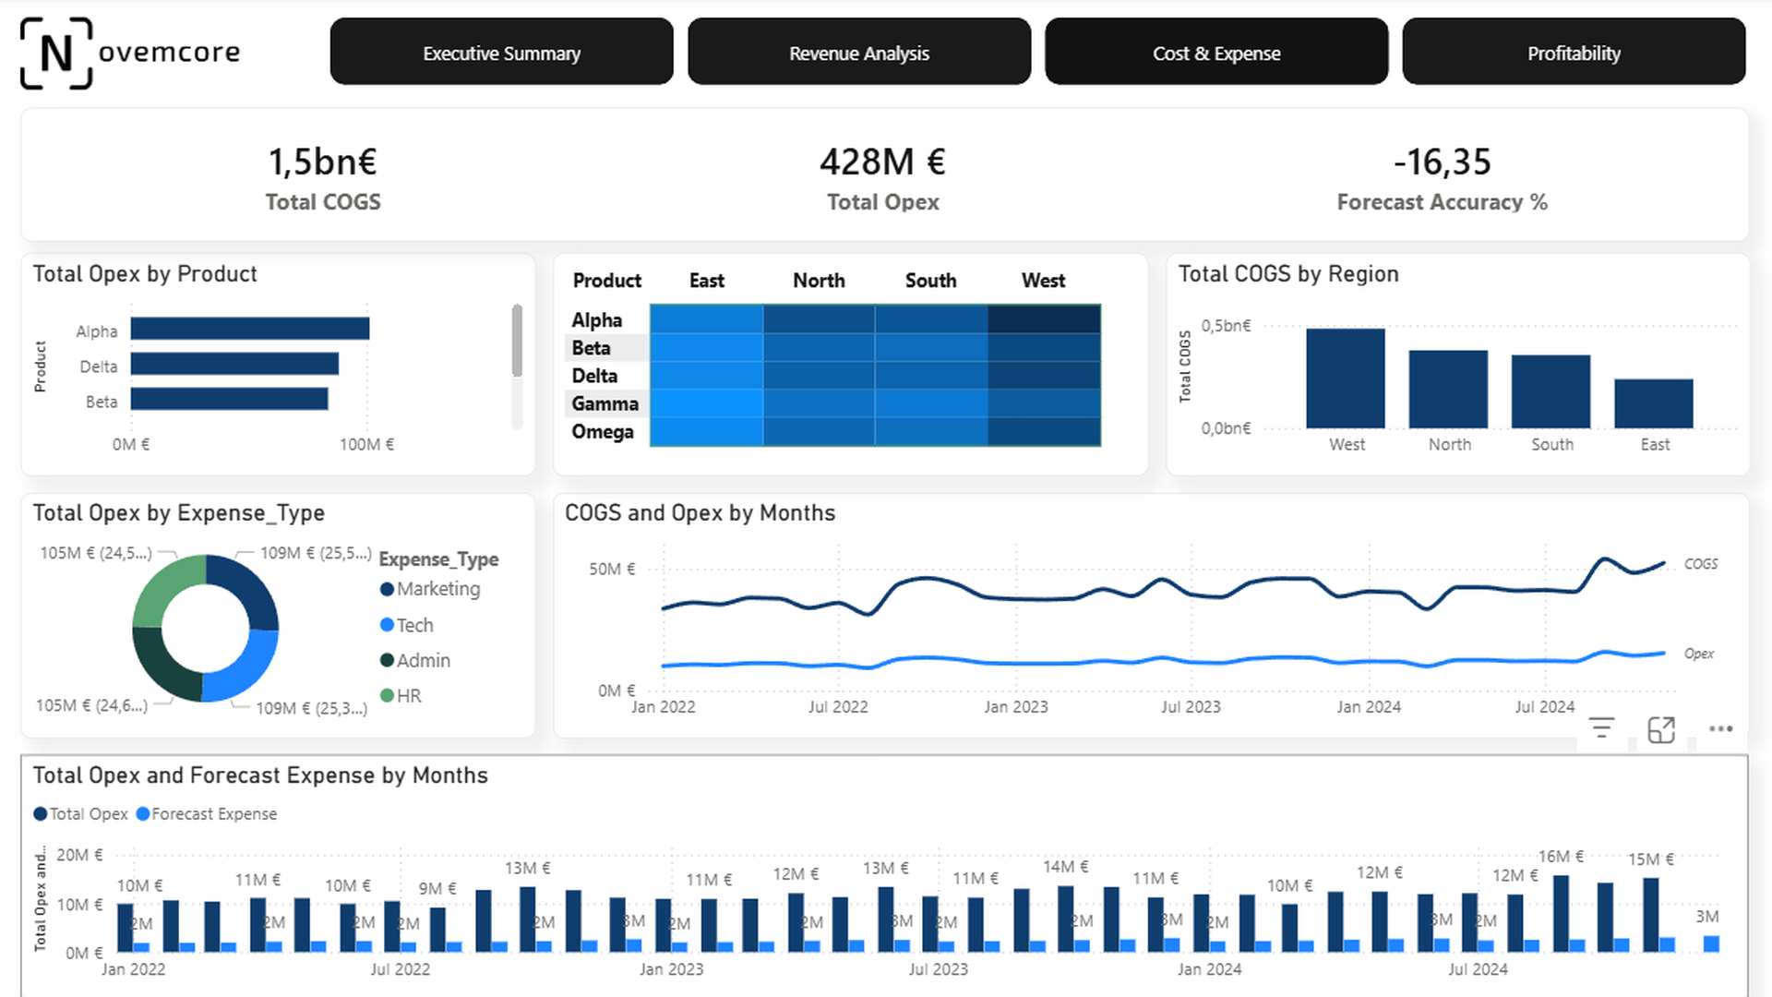Select the Tech legend entry
Screen dimensions: 1772x997
pyautogui.click(x=407, y=625)
